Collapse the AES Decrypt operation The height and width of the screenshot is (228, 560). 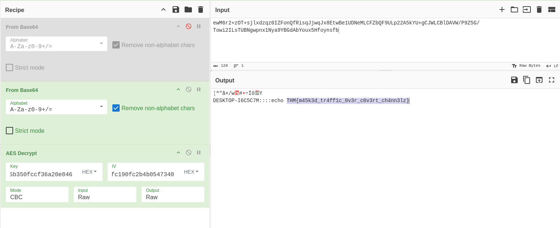178,152
